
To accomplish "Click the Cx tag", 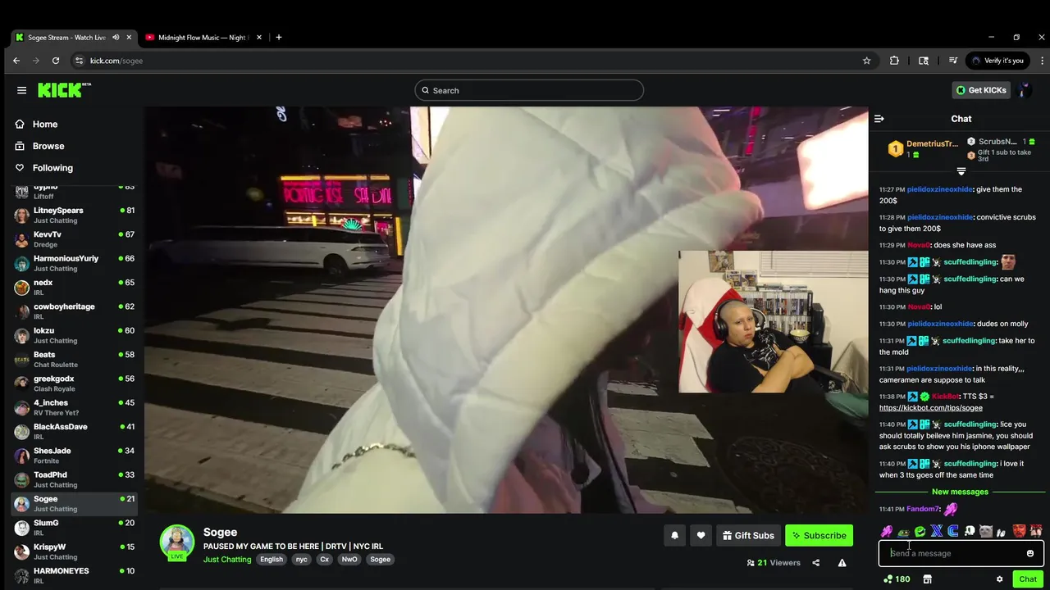I will [x=325, y=560].
